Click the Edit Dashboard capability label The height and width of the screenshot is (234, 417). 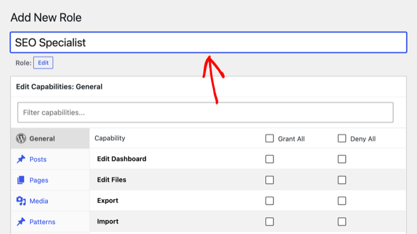pos(121,159)
